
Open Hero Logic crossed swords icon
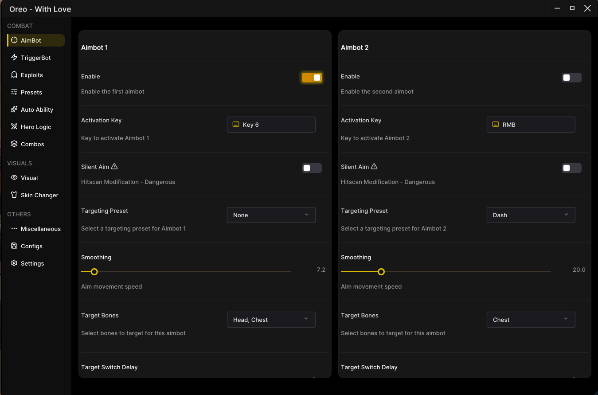(x=14, y=127)
